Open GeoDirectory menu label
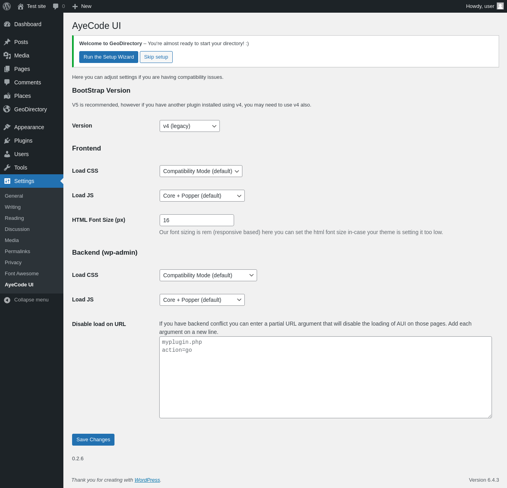 point(30,109)
